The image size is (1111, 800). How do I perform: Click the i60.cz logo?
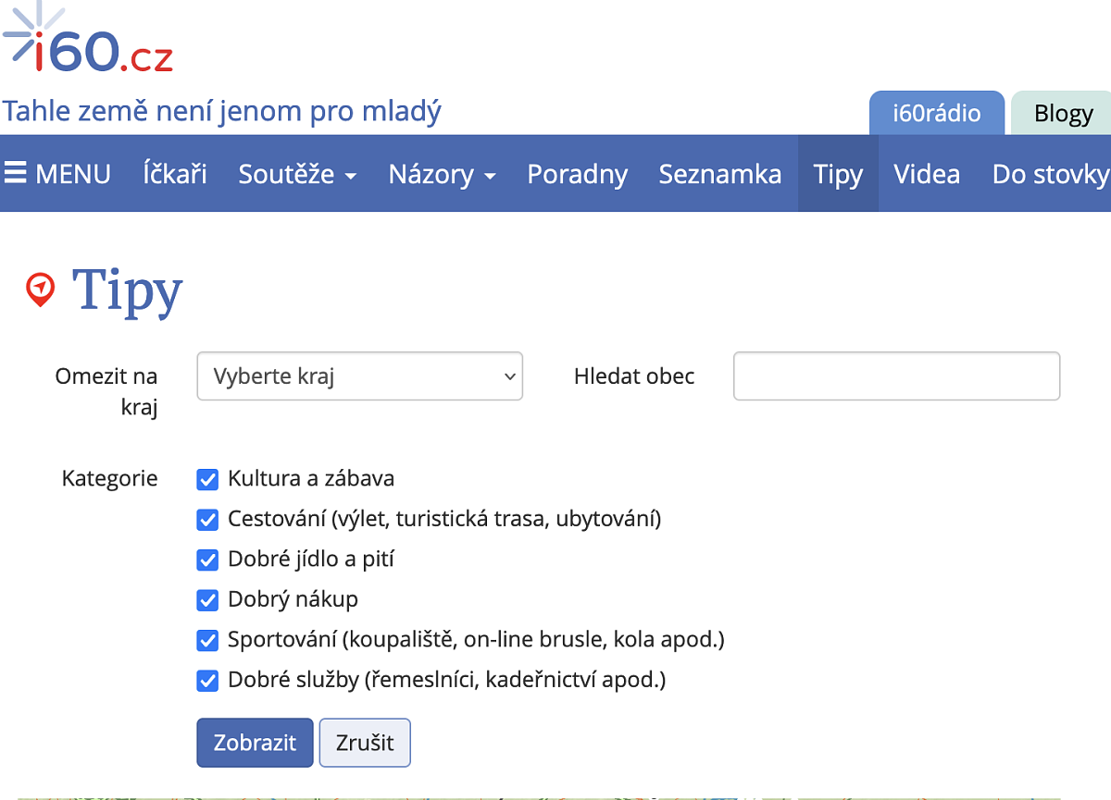(x=88, y=42)
